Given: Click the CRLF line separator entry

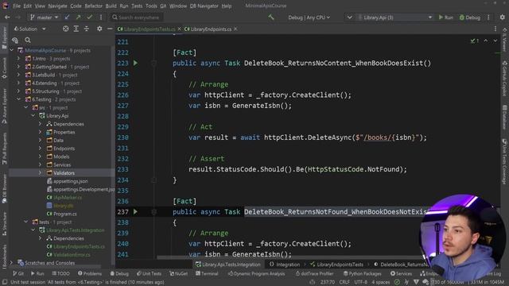Looking at the screenshot, I should pos(344,282).
